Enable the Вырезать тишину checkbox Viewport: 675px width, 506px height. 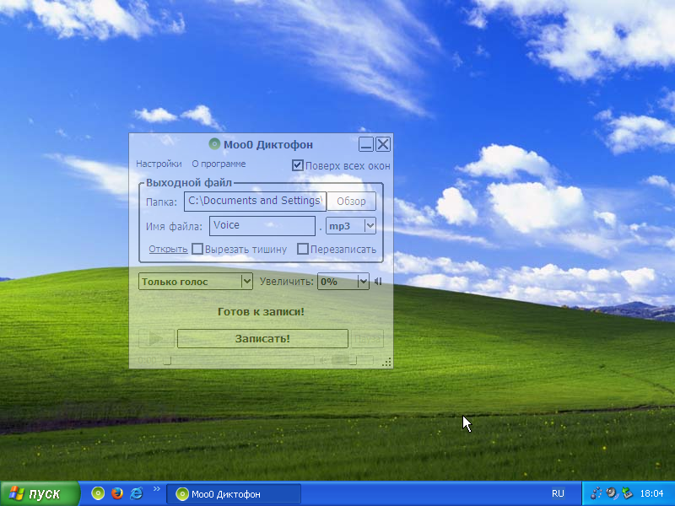point(197,250)
